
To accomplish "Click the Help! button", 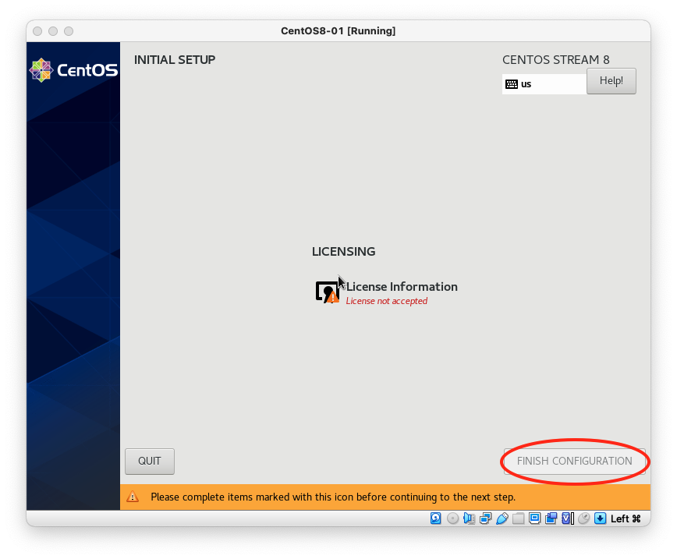I will (611, 81).
